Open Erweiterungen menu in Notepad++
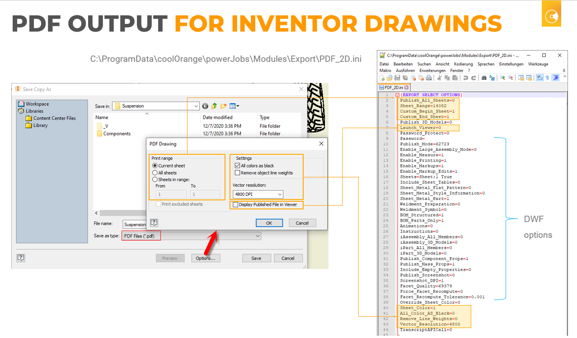This screenshot has width=577, height=338. [x=432, y=70]
